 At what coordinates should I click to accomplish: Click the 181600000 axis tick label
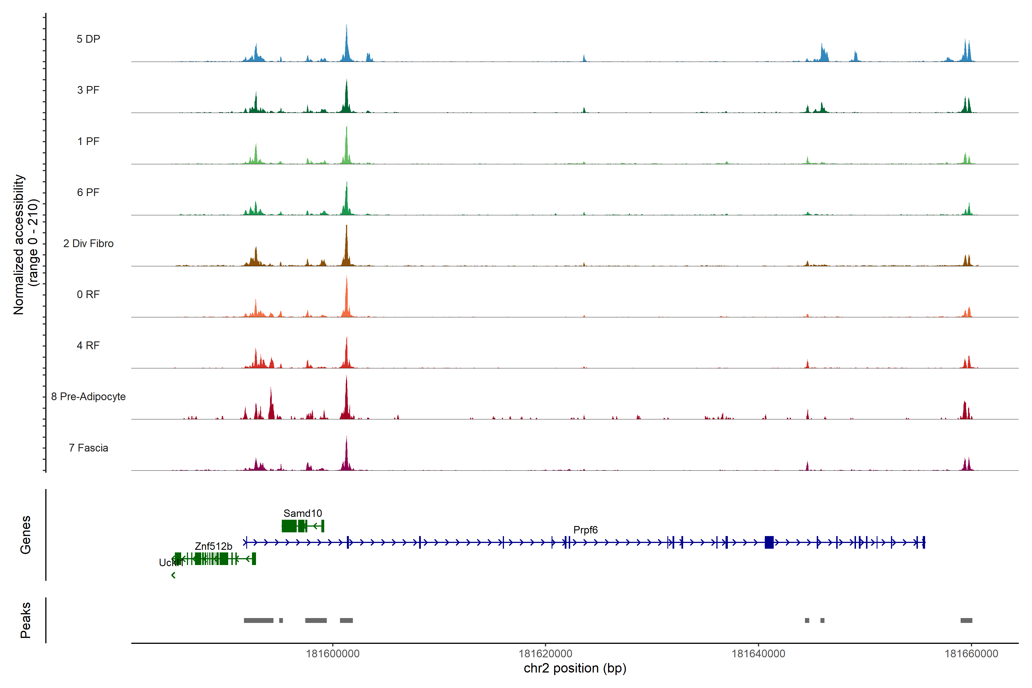click(333, 654)
